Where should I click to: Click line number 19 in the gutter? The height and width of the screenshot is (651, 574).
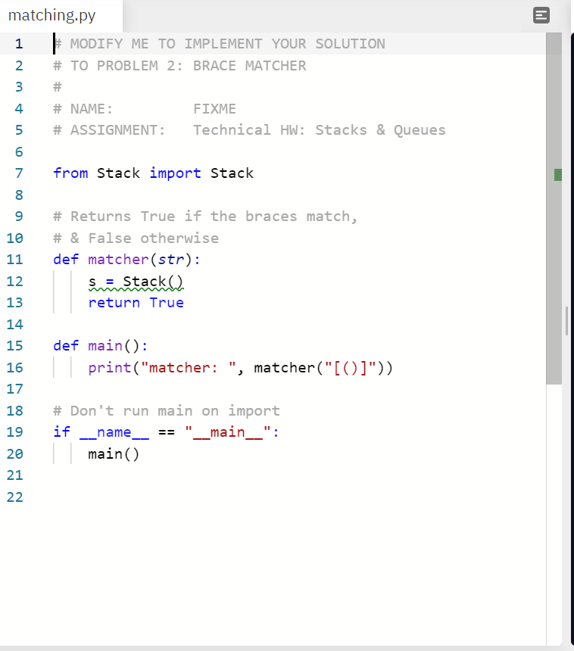pos(14,432)
